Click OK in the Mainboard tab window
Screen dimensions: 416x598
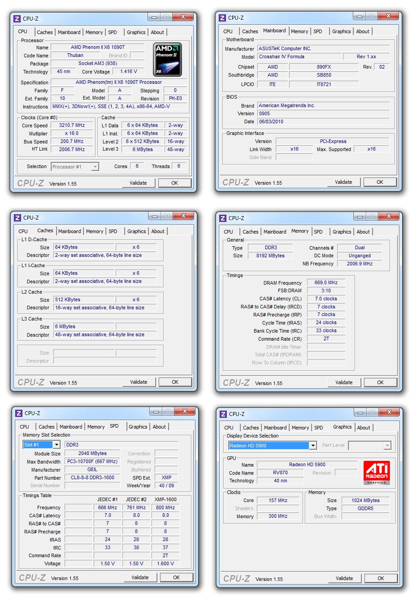pyautogui.click(x=380, y=182)
